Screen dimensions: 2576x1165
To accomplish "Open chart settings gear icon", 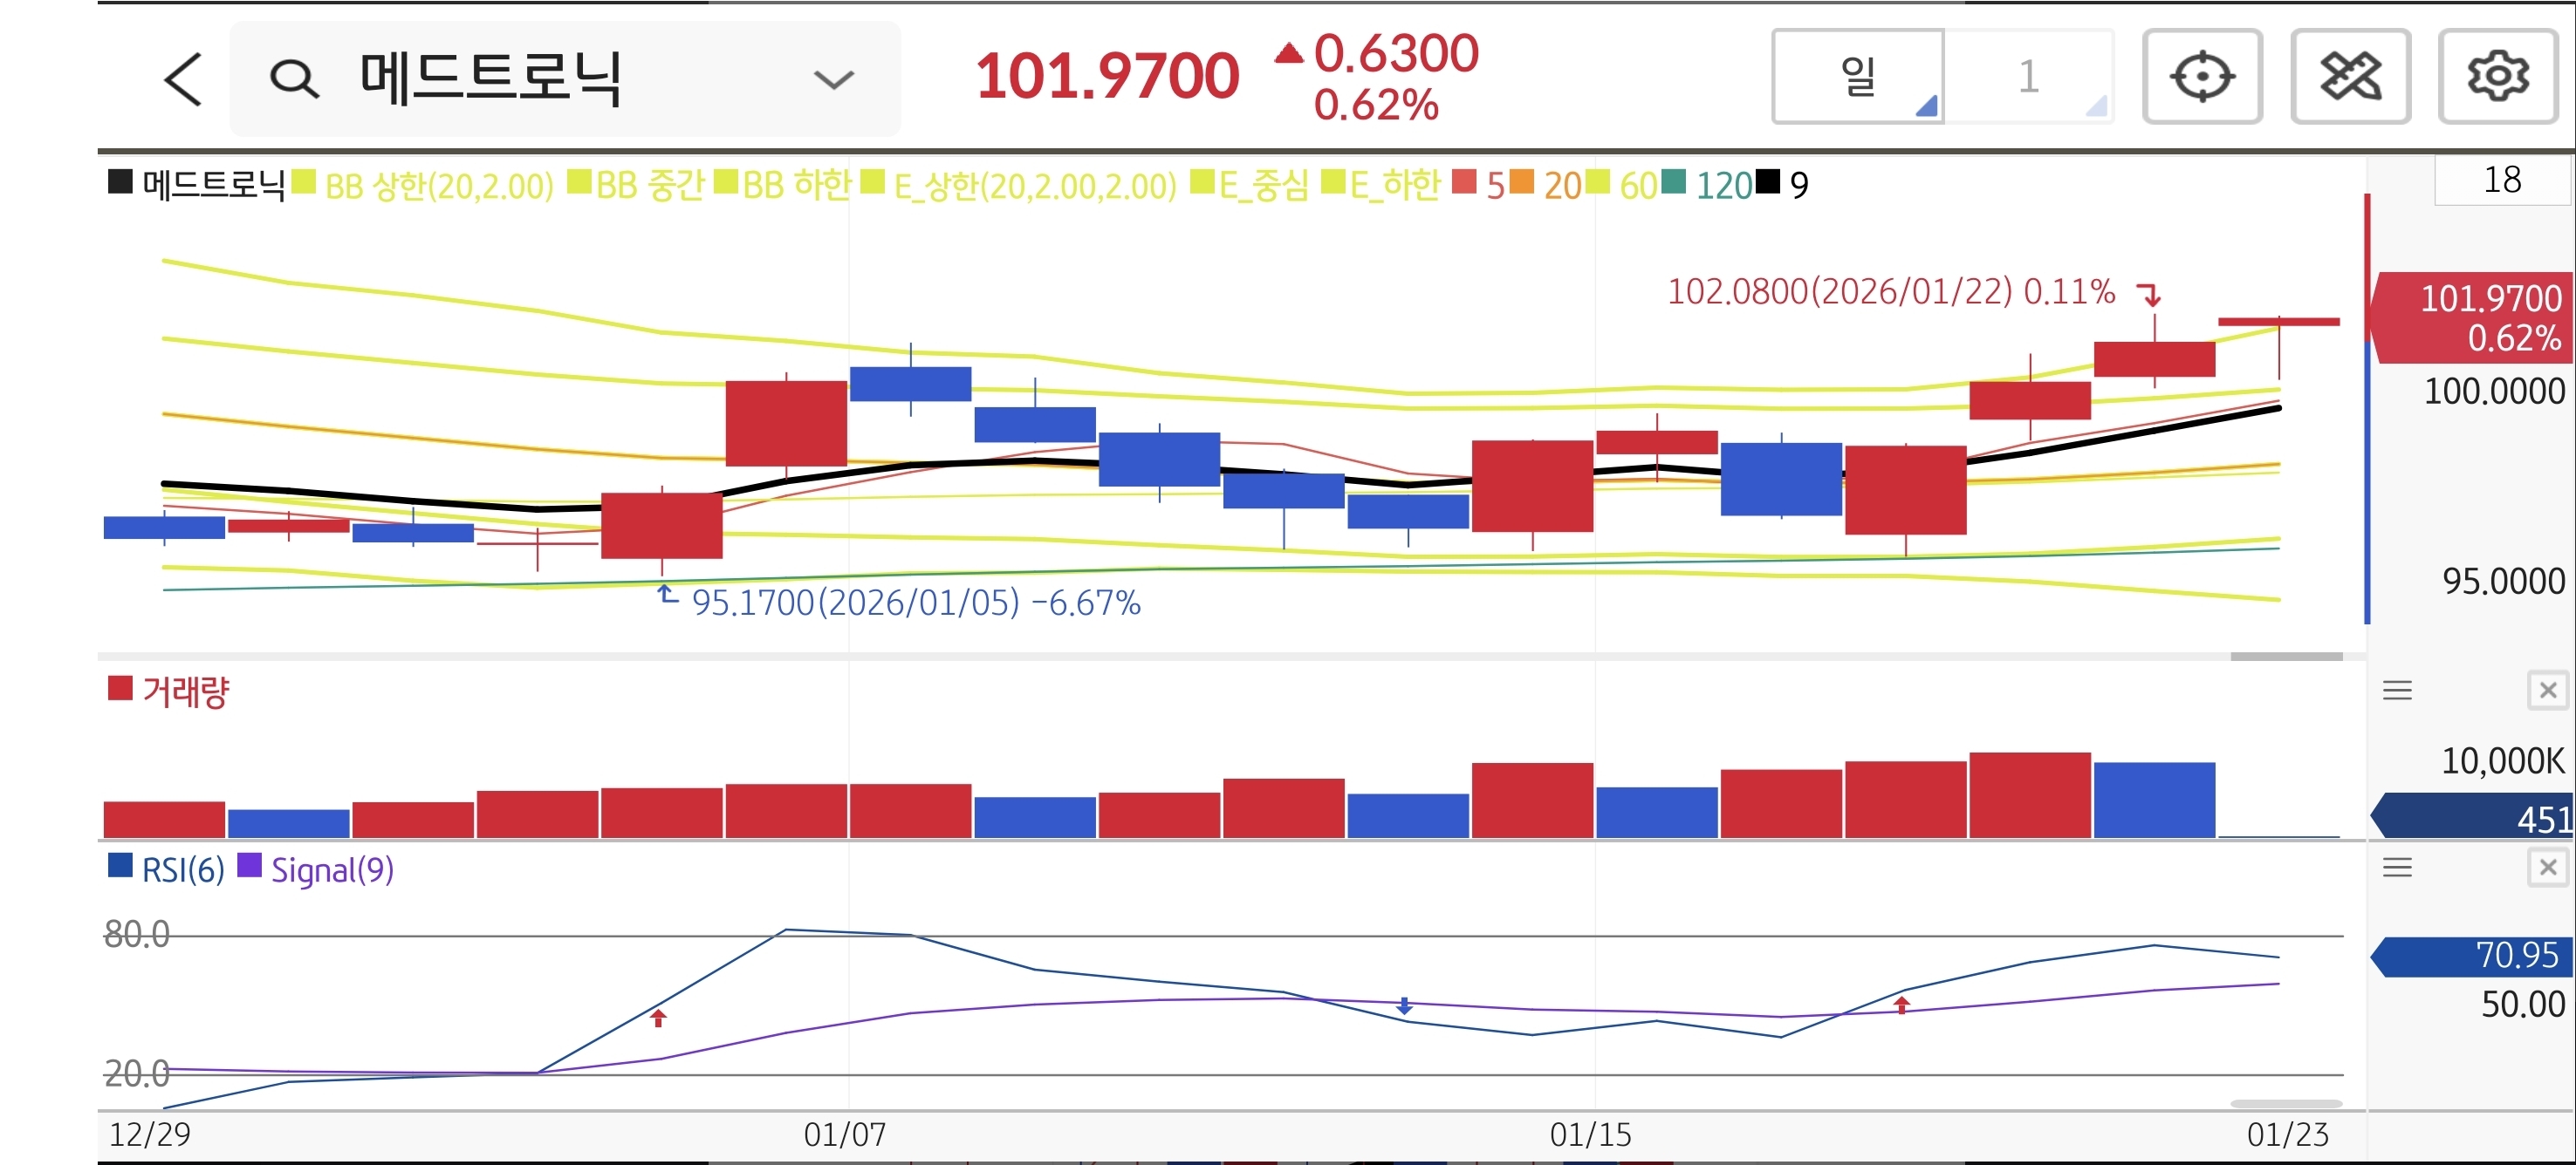I will tap(2497, 77).
